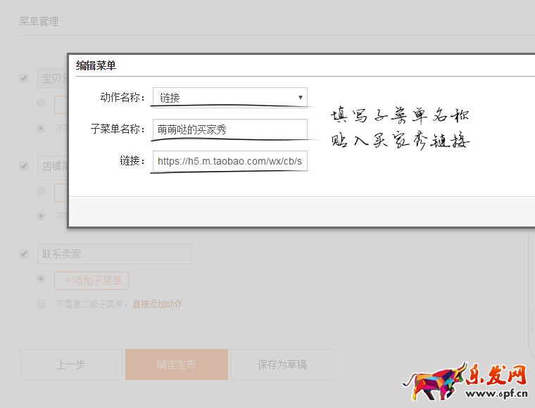Click the 菜单管理 heading
Viewport: 535px width, 408px height.
click(39, 21)
